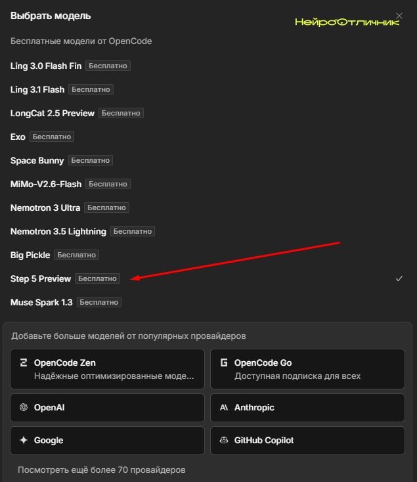Select the Nemotron 3.5 Lightning model
The image size is (417, 482).
(x=206, y=231)
